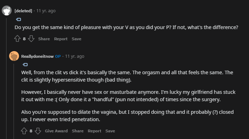Click the [deleted] username

(23, 11)
